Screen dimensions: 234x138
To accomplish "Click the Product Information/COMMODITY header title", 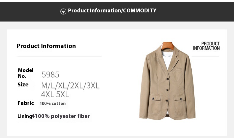I will coord(112,11).
